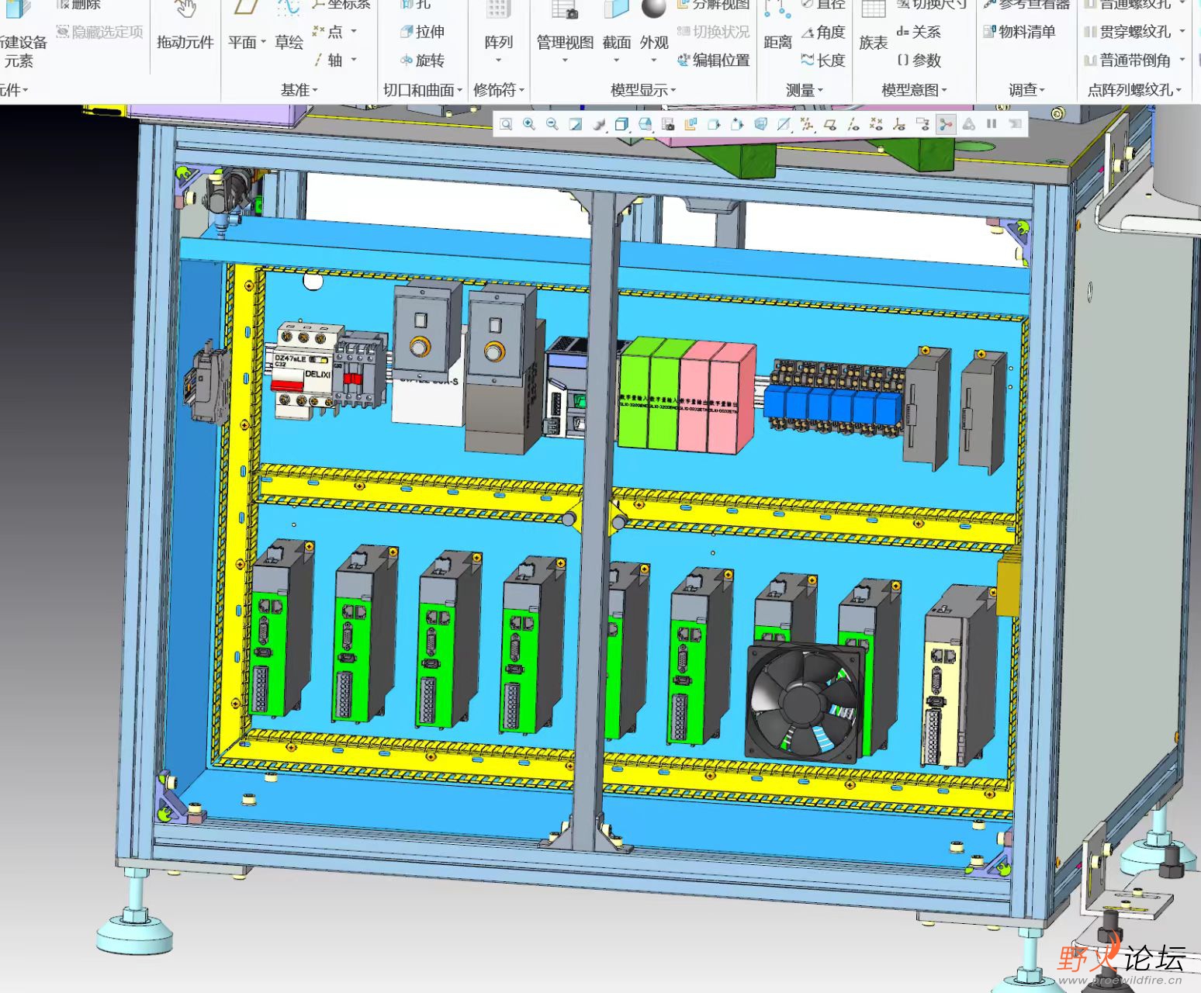Select the Sketch tool
This screenshot has width=1201, height=993.
[289, 25]
